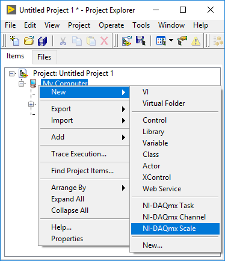
Task: Click the yellow warning triangle icon
Action: (x=196, y=41)
